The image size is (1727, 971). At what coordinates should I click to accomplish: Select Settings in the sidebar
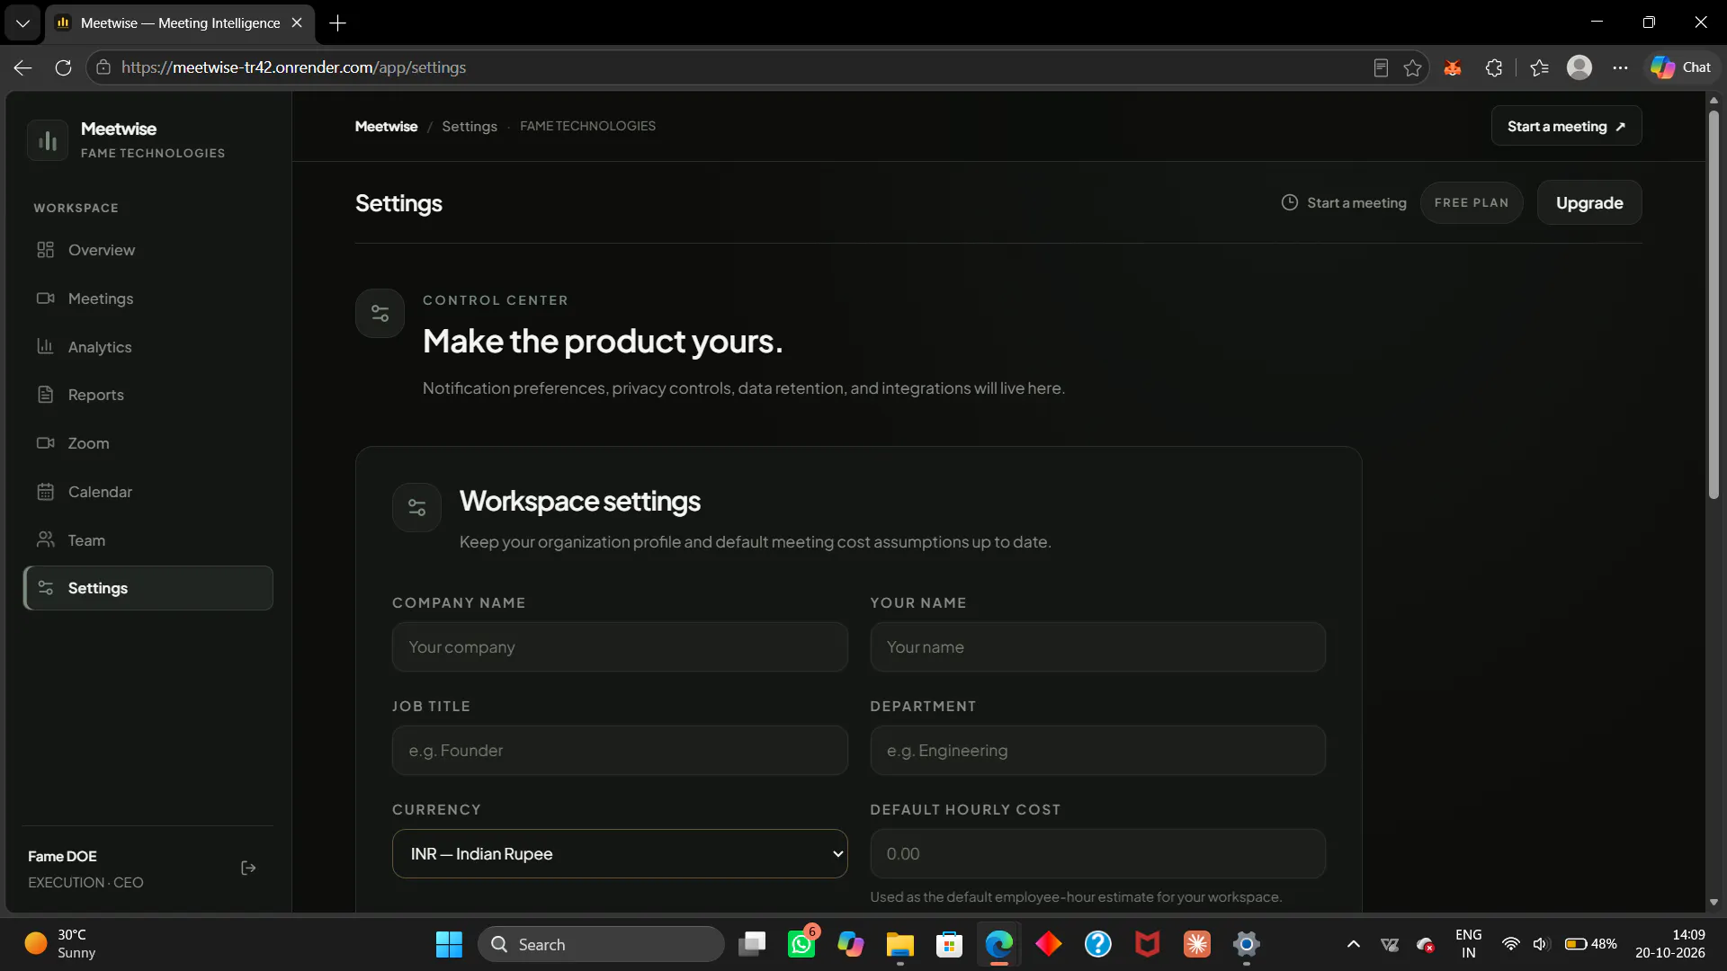click(148, 588)
